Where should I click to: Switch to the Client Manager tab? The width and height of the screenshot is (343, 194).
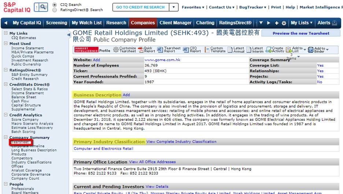click(x=176, y=23)
